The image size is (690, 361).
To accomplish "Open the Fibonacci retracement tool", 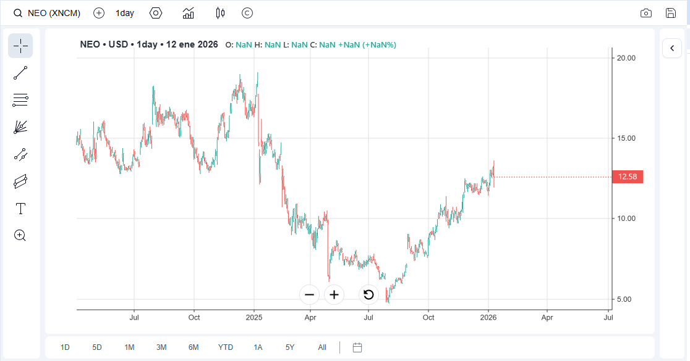I will click(x=20, y=100).
